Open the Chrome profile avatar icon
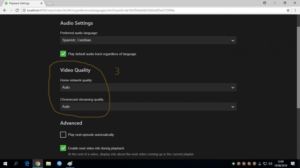Image resolution: width=300 pixels, height=168 pixels. (264, 3)
